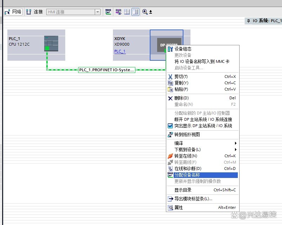Click the green PROFINET port on PLC_1
Viewport: 282px width, 225px height.
click(47, 48)
